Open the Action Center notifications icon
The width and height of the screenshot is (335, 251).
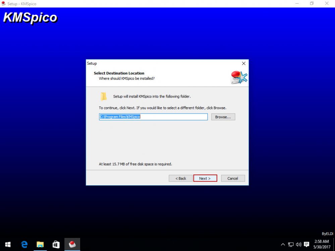306,244
